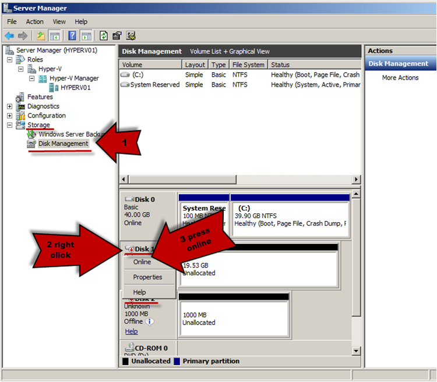
Task: Click the blue Help question mark icon
Action: tap(72, 35)
